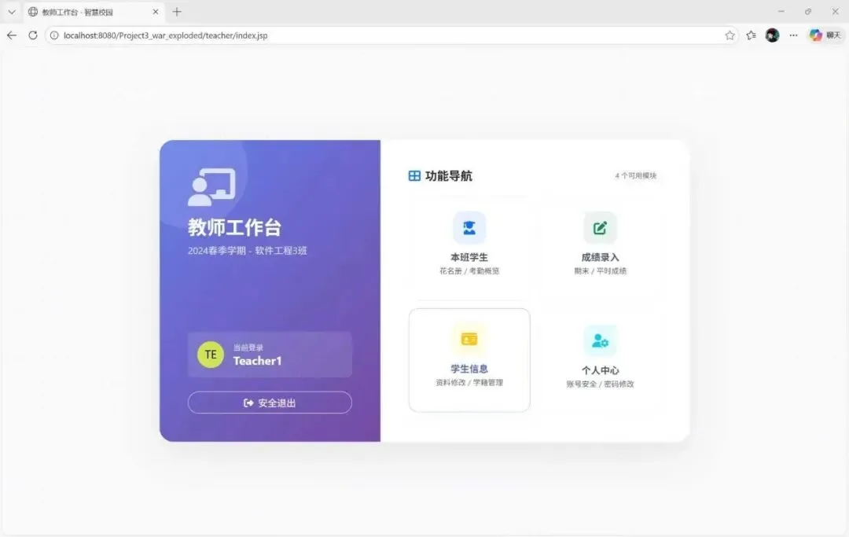Open the browser profile avatar
The image size is (849, 537).
coord(772,35)
